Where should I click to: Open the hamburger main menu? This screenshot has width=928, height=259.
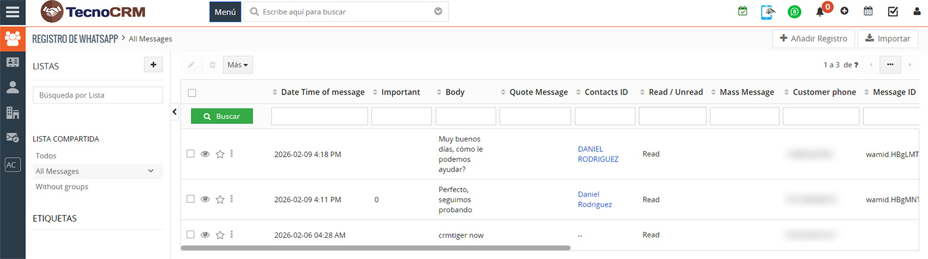tap(12, 12)
